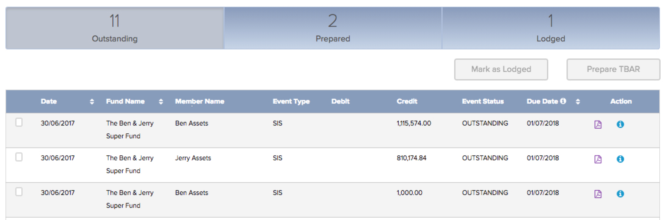The width and height of the screenshot is (663, 220).
Task: View the Lodged tab
Action: pyautogui.click(x=551, y=28)
